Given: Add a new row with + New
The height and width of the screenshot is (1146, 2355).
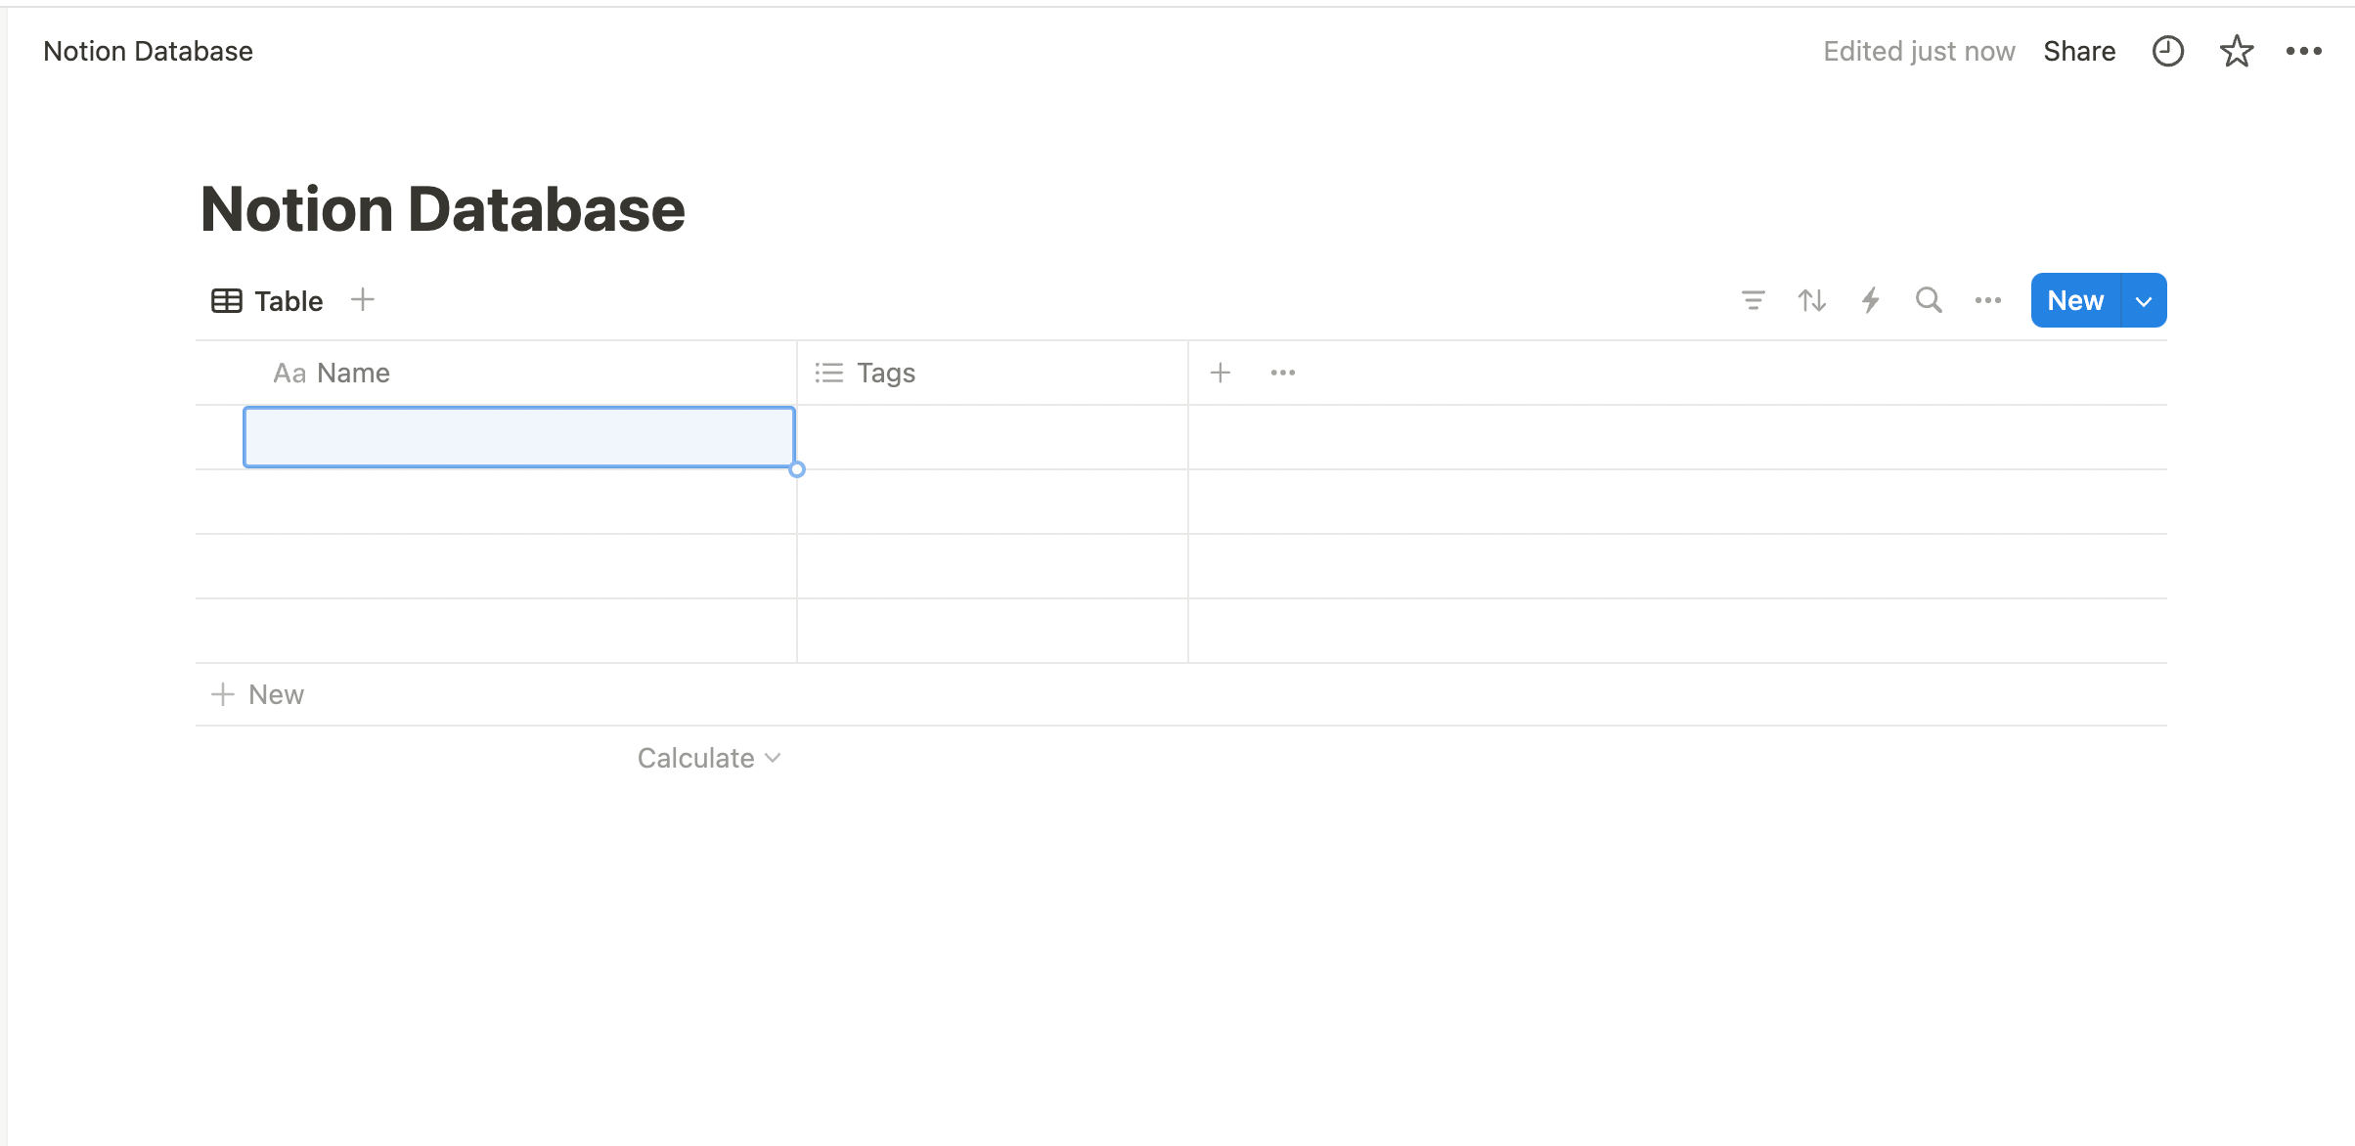Looking at the screenshot, I should click(x=258, y=694).
